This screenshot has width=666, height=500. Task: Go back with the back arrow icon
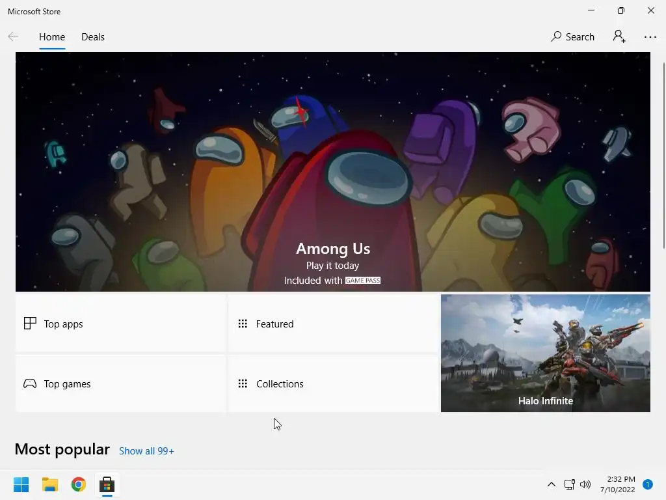[13, 37]
